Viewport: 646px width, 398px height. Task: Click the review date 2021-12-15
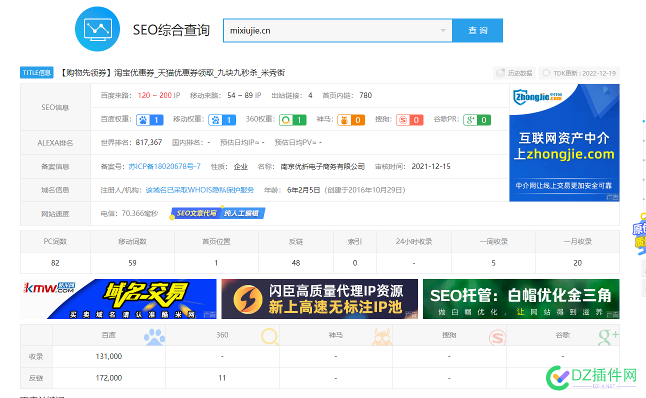431,166
